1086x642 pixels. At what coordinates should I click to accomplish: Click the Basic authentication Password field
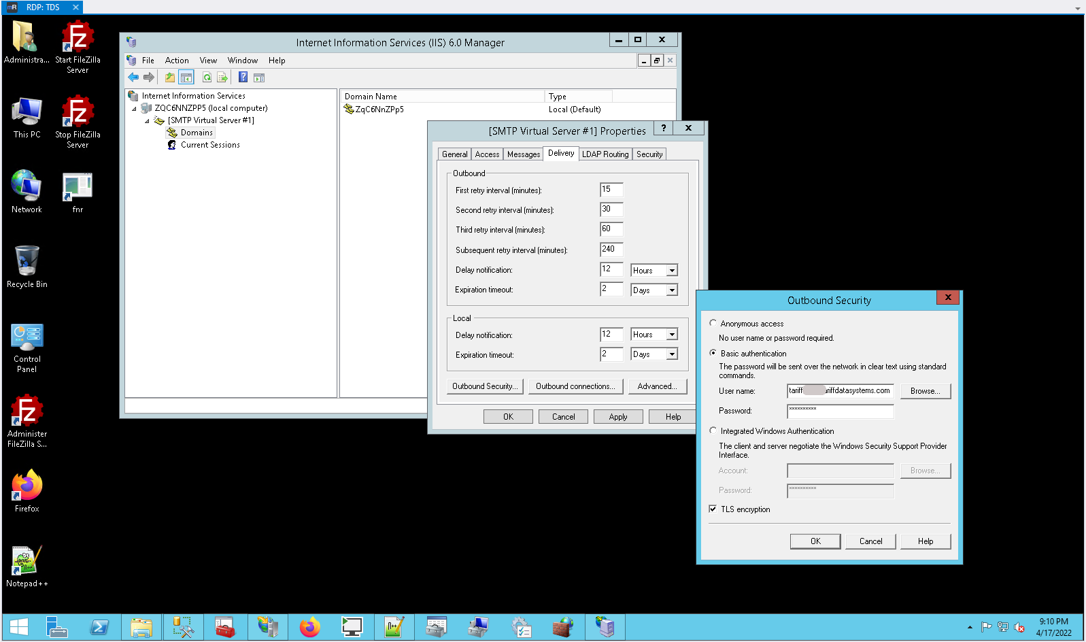coord(841,411)
